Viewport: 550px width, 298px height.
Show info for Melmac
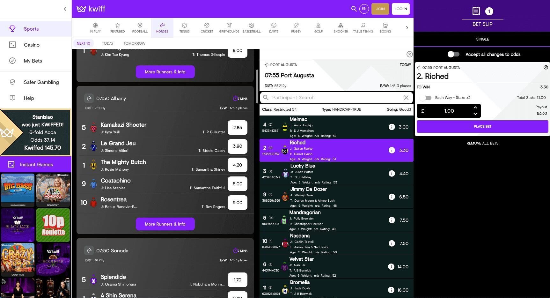(392, 127)
